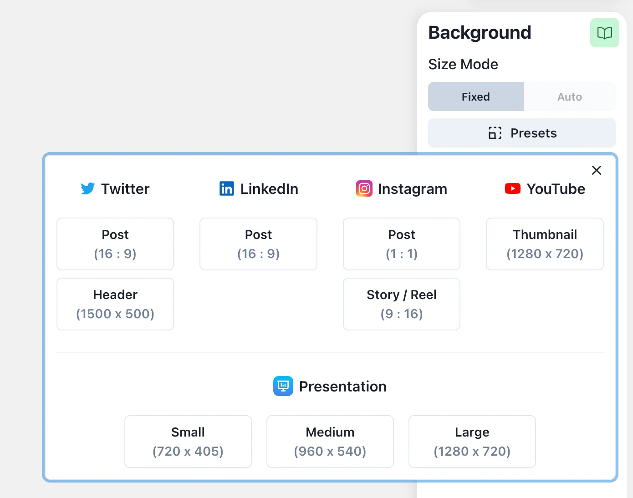Click the "Presentation" heading text
This screenshot has height=498, width=633.
pos(343,386)
